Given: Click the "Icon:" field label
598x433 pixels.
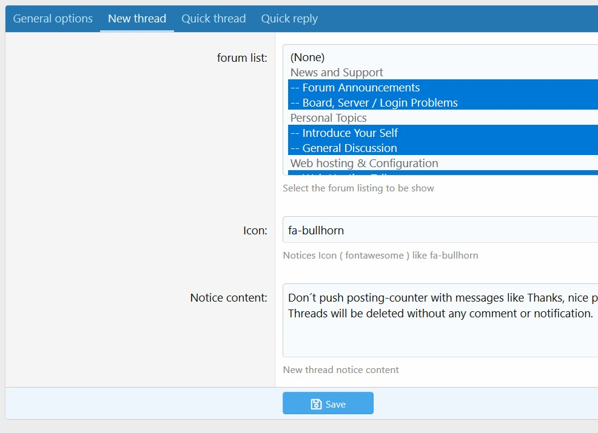Looking at the screenshot, I should pyautogui.click(x=255, y=231).
